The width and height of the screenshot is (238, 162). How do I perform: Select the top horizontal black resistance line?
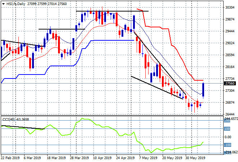112,11
